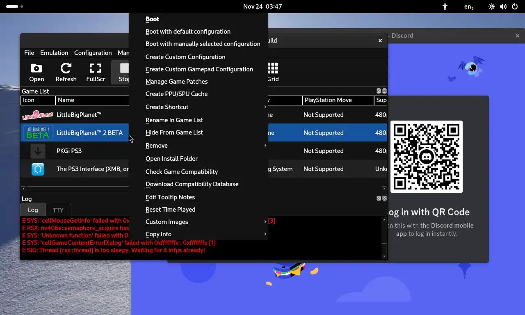The image size is (525, 315).
Task: Click the game list scrollbar left arrow
Action: (23, 189)
